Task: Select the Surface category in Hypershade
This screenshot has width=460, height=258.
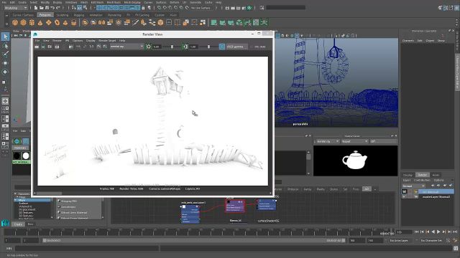Action: coord(24,203)
